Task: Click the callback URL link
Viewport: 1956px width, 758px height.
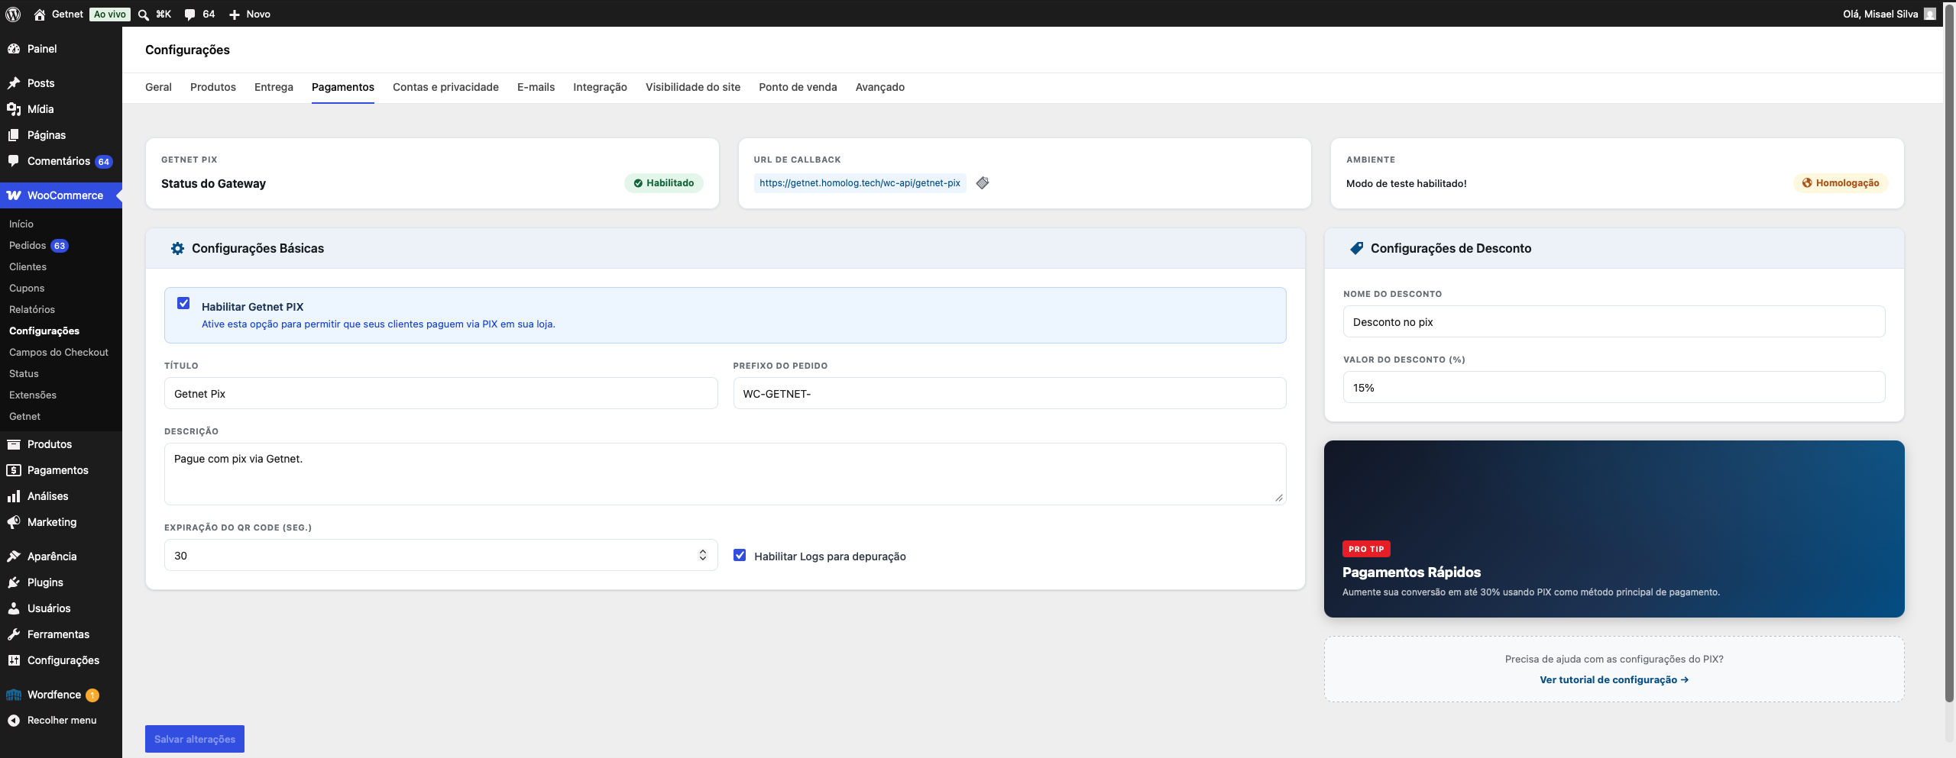Action: [860, 183]
